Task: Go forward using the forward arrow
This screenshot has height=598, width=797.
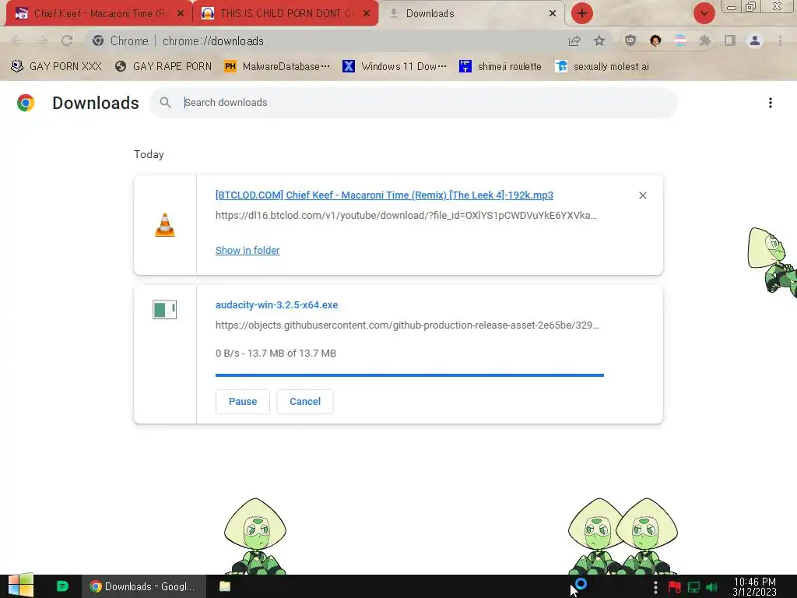Action: coord(42,40)
